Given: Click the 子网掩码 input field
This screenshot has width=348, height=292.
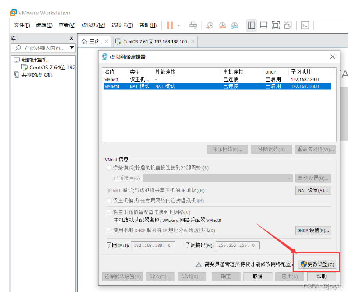Looking at the screenshot, I should tap(238, 246).
